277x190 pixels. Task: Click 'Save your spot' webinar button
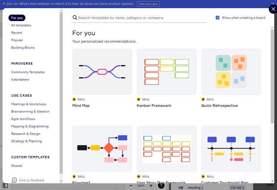(x=148, y=4)
